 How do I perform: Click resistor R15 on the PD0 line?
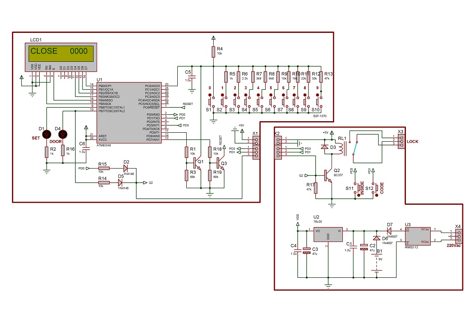(104, 169)
